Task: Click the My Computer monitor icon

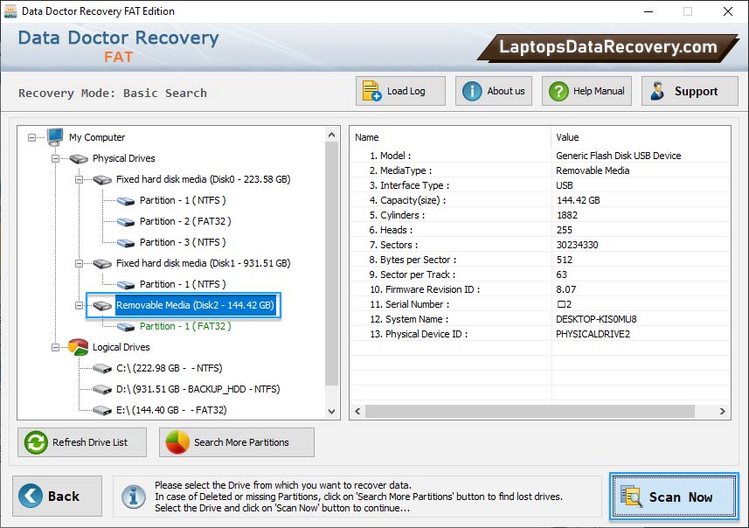Action: (x=55, y=137)
